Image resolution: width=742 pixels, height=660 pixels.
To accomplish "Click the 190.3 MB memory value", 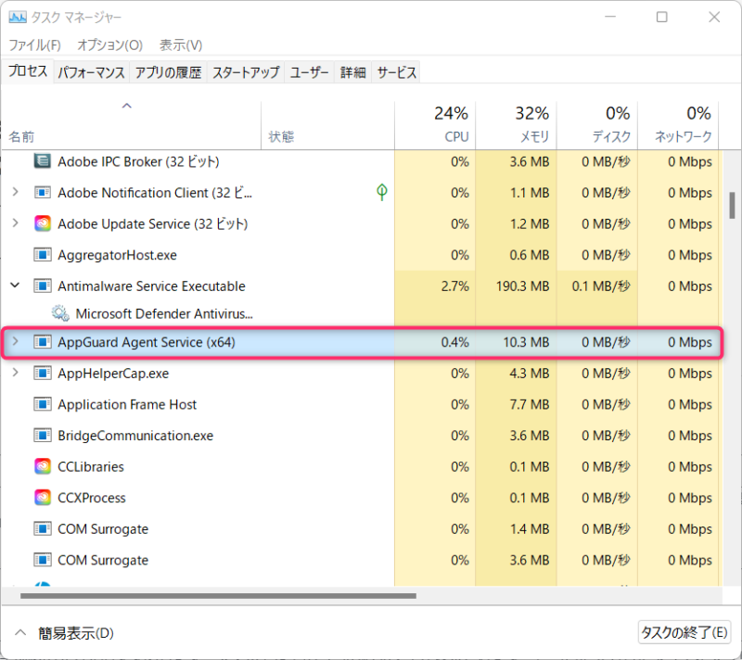I will tap(522, 286).
